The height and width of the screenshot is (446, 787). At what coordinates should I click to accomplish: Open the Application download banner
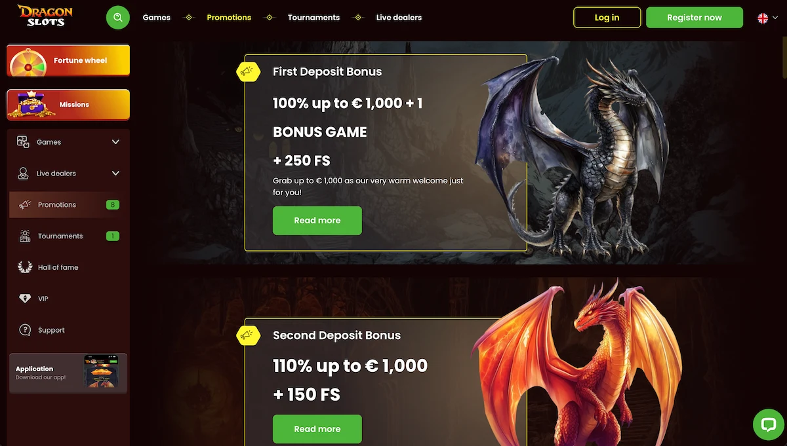(x=68, y=373)
